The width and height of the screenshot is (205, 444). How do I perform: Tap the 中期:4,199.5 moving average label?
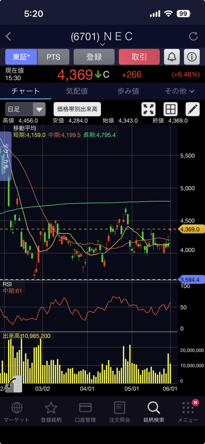point(64,135)
